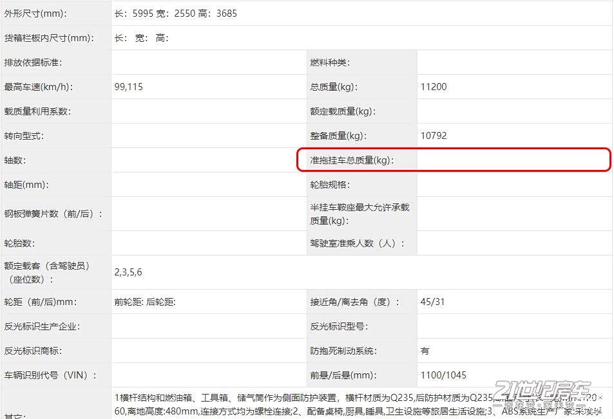Select the seat count value 2,3,5,6
614x419 pixels.
click(x=128, y=272)
